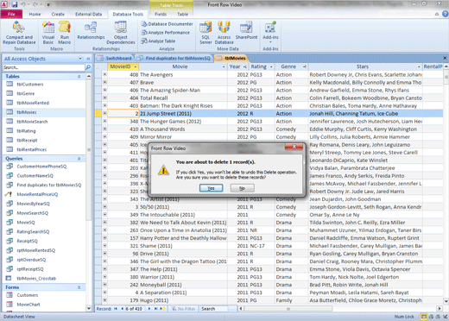Open the File tab
Screen dimensions: 449x321
point(11,14)
